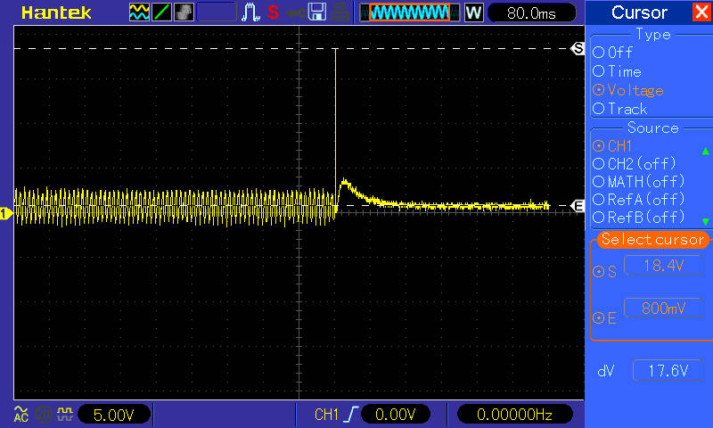The height and width of the screenshot is (428, 713).
Task: Click the pulse trigger icon in top bar
Action: [x=252, y=12]
